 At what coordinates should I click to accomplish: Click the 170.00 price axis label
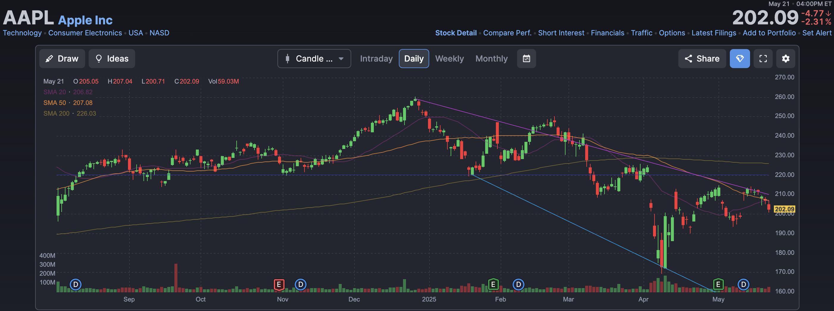[785, 271]
